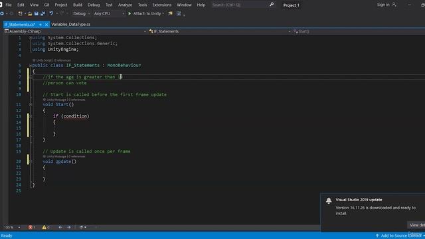
Task: Click the previous issue left arrow
Action: tap(60, 227)
